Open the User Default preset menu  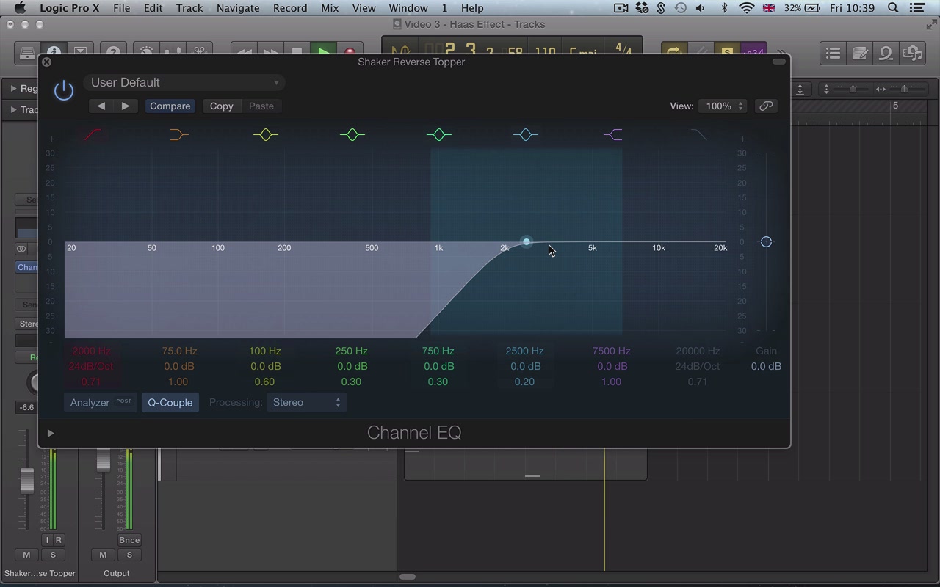pyautogui.click(x=184, y=83)
